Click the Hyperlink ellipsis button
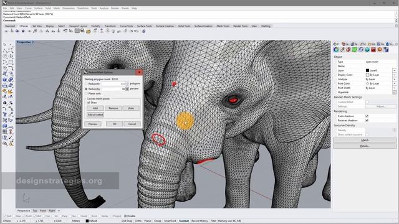The image size is (399, 224). click(395, 93)
